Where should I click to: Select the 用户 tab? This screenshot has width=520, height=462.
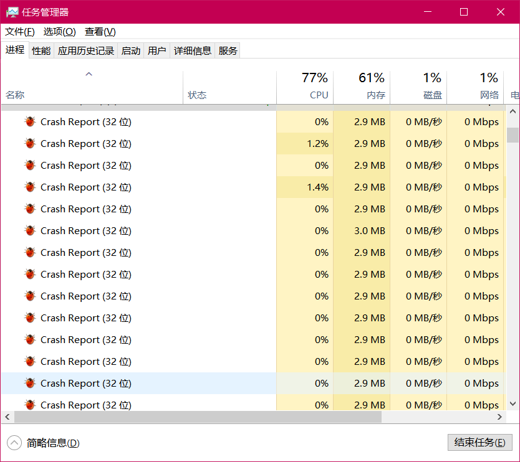pos(157,50)
